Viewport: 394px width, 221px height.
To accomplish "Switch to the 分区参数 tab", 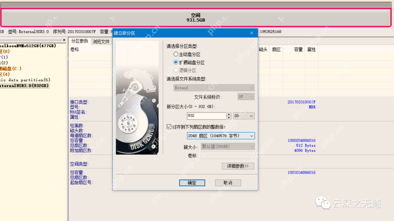I will [79, 41].
